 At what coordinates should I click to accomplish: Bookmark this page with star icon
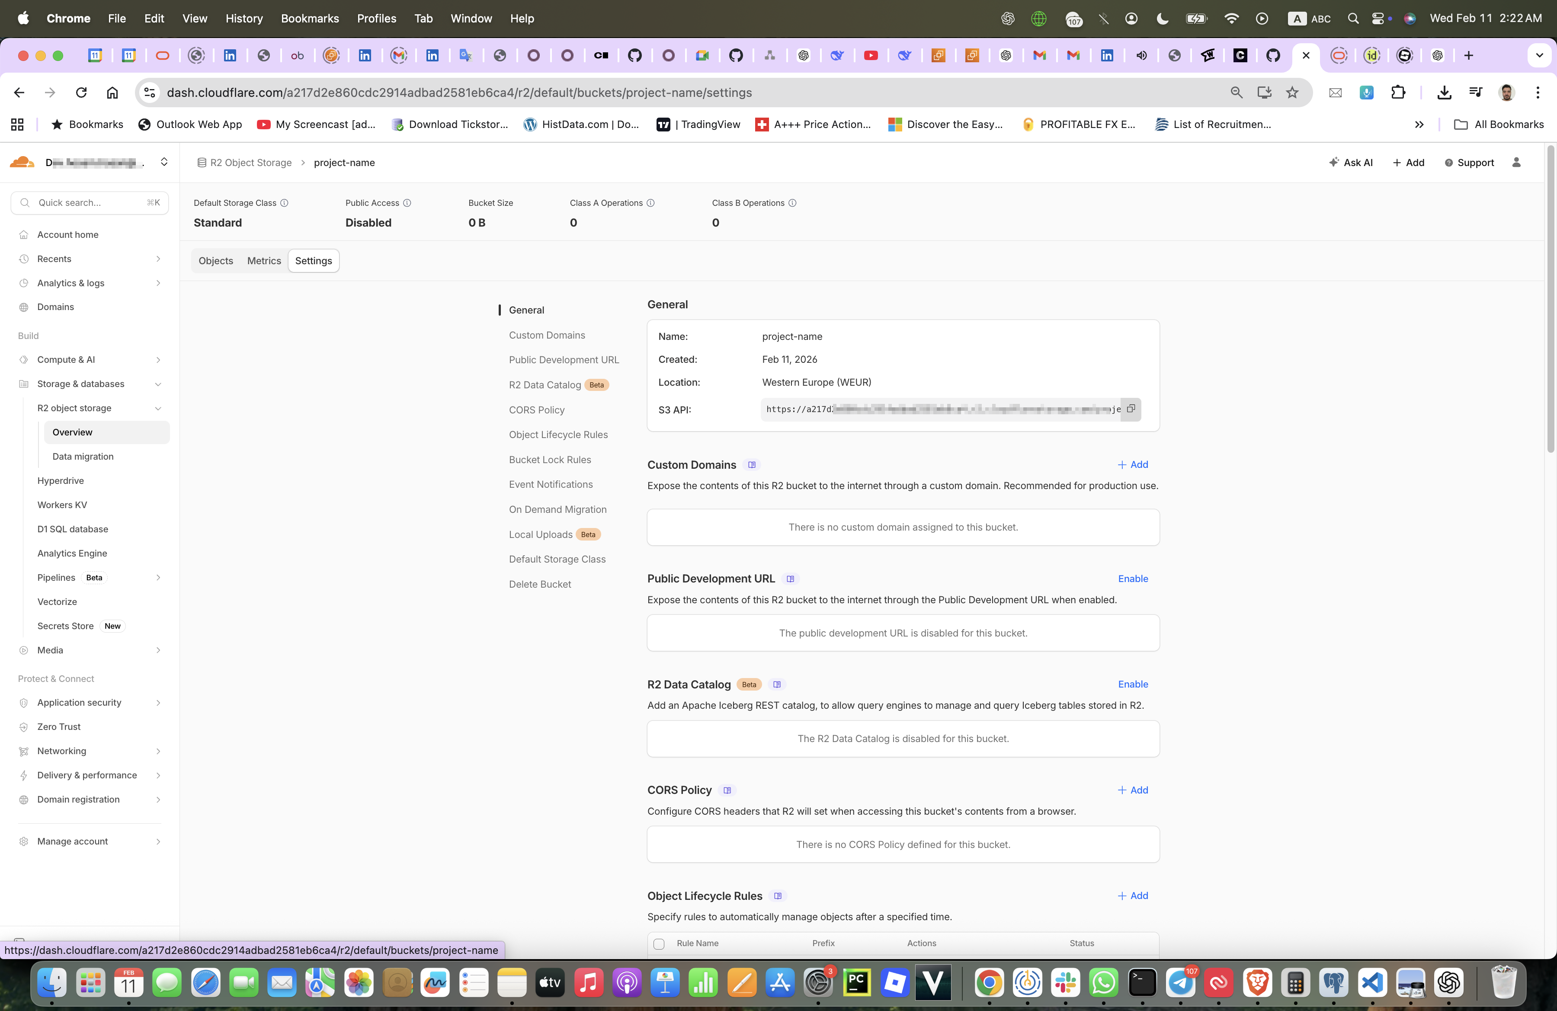coord(1291,92)
